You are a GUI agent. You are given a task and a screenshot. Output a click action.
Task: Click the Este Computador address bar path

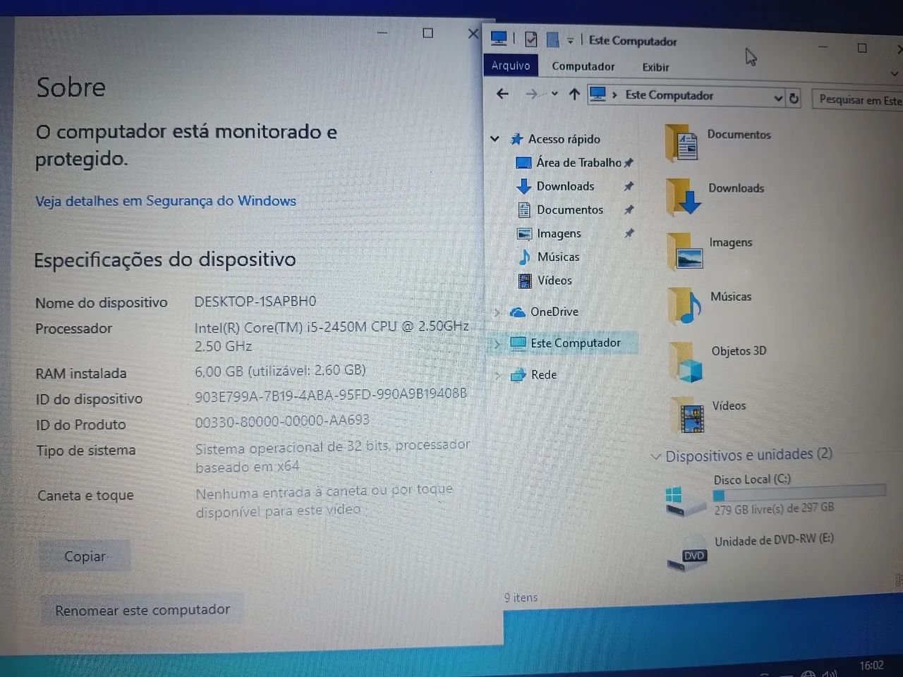[669, 95]
